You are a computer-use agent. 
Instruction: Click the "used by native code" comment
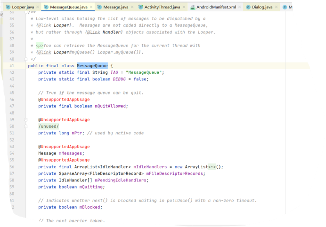point(115,133)
